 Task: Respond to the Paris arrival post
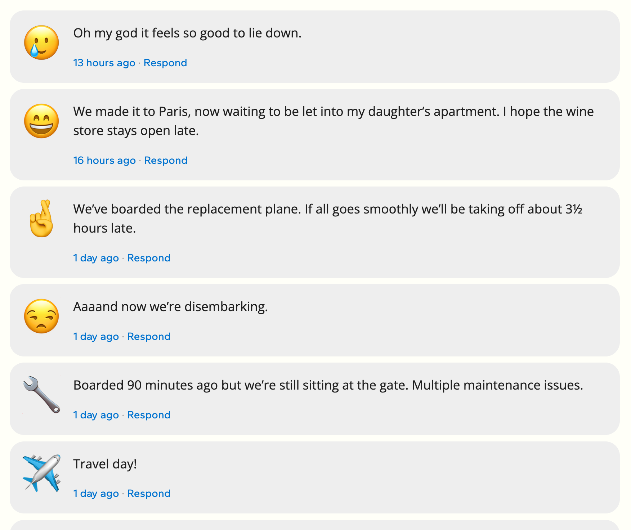point(166,161)
